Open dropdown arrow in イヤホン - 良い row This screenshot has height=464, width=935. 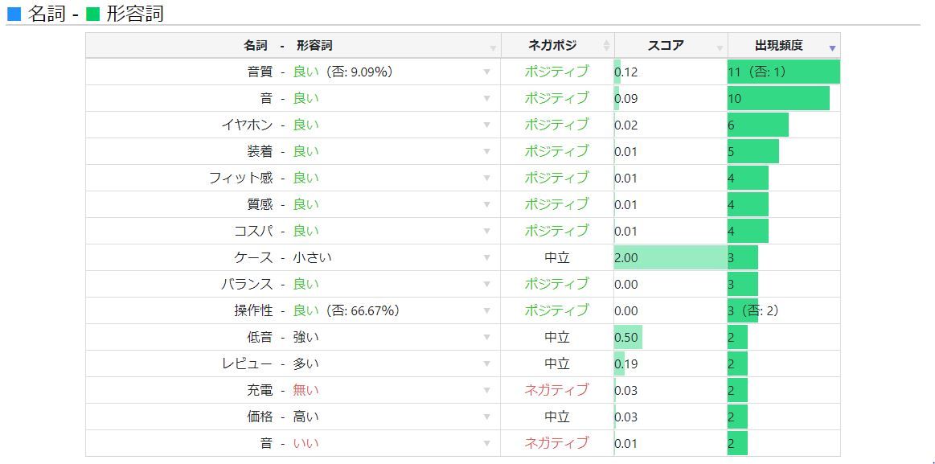pyautogui.click(x=486, y=125)
